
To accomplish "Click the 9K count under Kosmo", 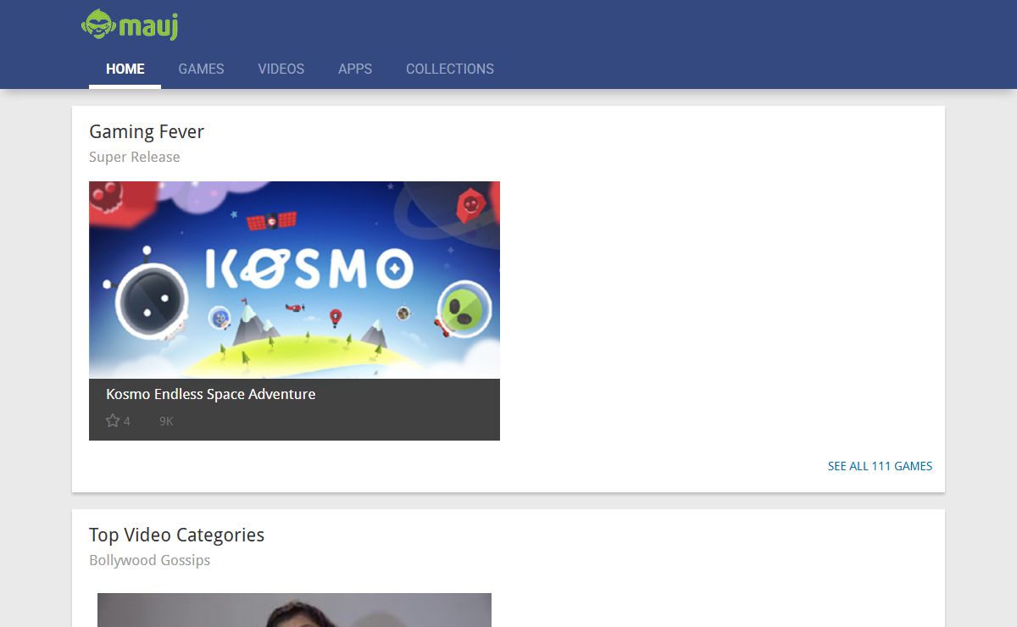I will 166,421.
